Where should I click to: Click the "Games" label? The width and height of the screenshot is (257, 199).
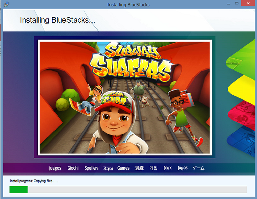(123, 168)
